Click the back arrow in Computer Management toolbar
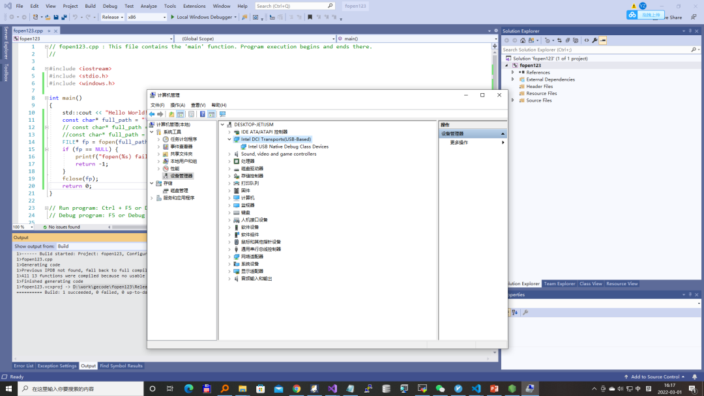The height and width of the screenshot is (396, 704). [152, 115]
